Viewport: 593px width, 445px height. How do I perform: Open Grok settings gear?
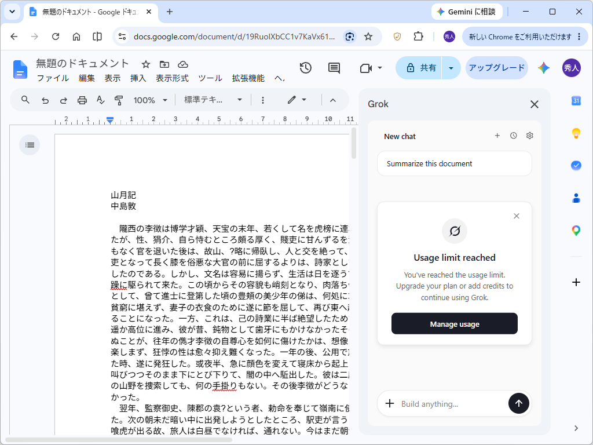point(529,136)
